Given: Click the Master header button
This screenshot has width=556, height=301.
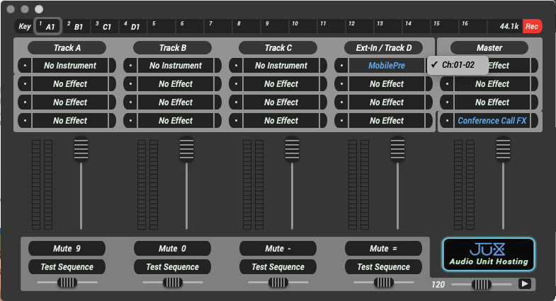Looking at the screenshot, I should [x=489, y=48].
